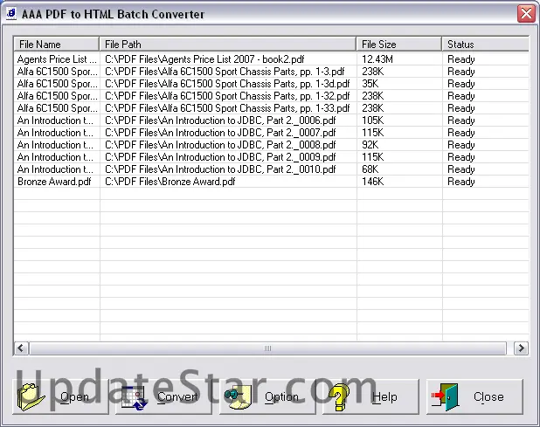Screen dimensions: 540x427
Task: Sort by File Size column header
Action: [398, 44]
